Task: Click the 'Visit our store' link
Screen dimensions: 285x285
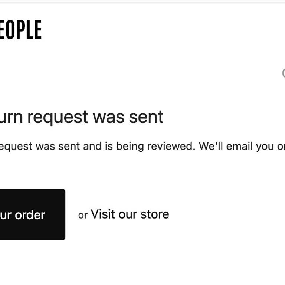Action: click(130, 214)
